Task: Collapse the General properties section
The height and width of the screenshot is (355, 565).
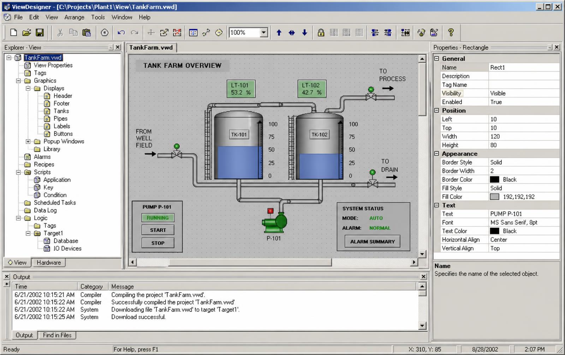Action: pos(437,58)
